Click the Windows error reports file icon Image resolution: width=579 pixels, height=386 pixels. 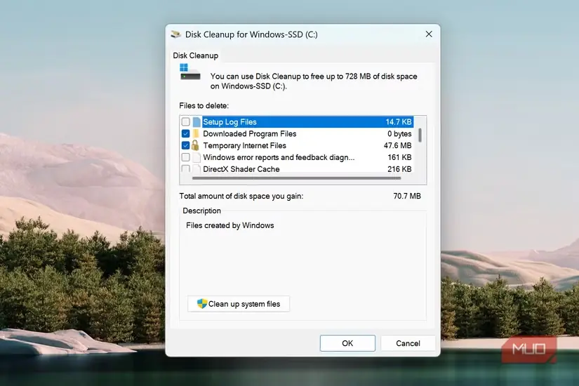(197, 157)
